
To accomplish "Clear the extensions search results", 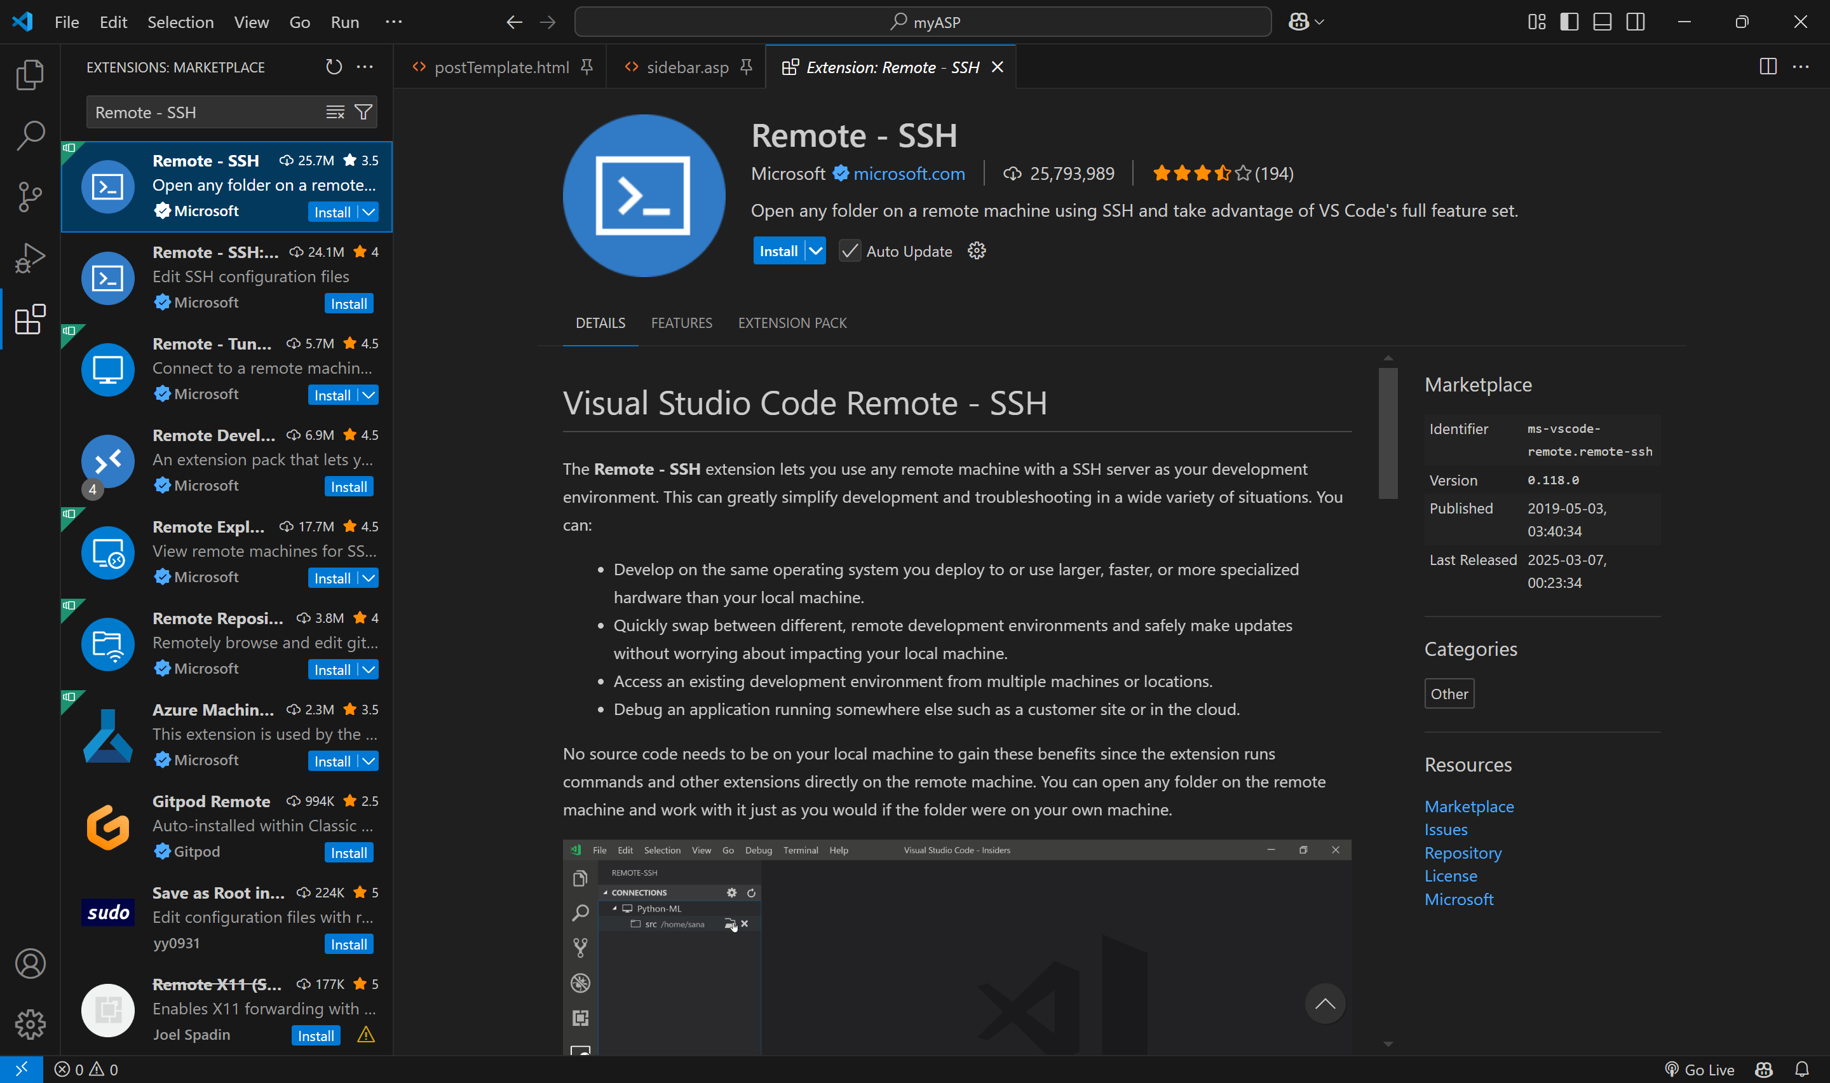I will (335, 112).
